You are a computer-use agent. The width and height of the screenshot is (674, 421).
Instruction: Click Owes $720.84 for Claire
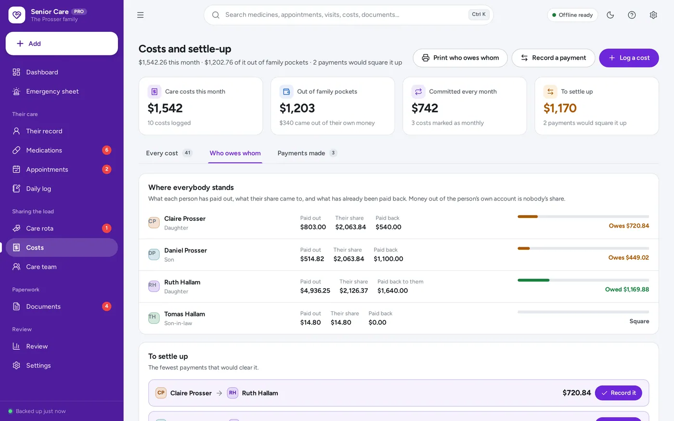coord(629,226)
